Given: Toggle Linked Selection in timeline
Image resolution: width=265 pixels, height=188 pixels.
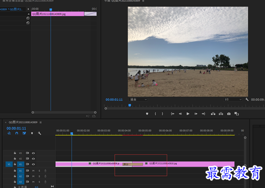Looking at the screenshot, I should 24,133.
